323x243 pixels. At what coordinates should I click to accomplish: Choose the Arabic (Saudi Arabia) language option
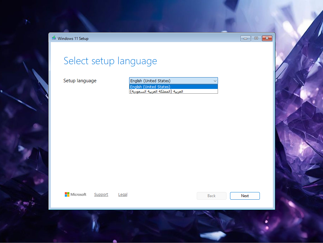point(173,91)
